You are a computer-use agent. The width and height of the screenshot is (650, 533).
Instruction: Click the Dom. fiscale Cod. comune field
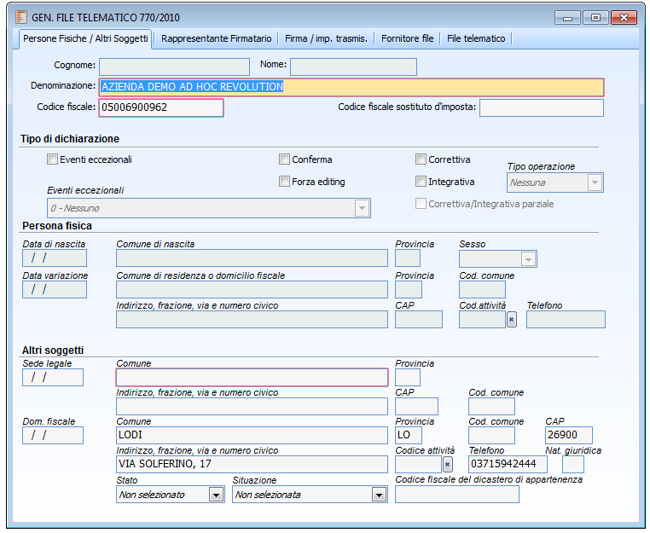pos(491,436)
